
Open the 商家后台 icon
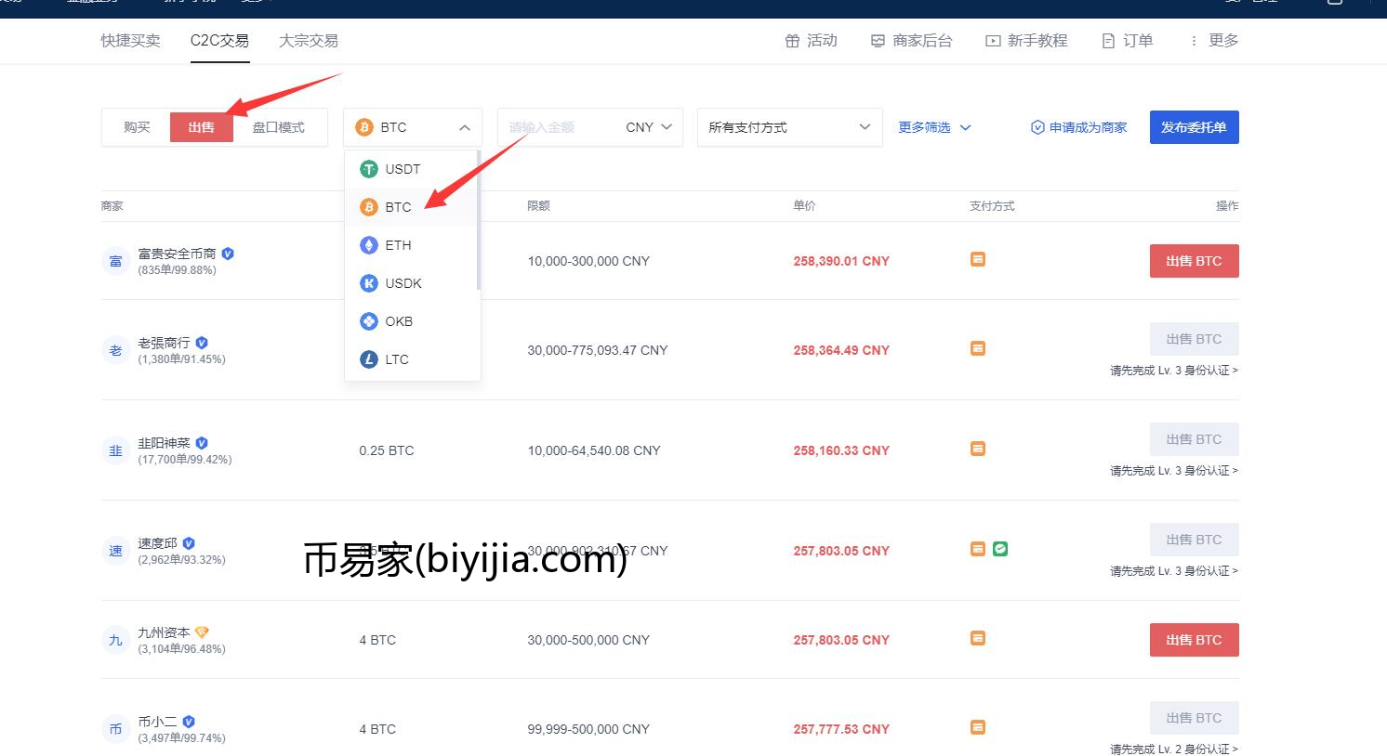[x=878, y=41]
